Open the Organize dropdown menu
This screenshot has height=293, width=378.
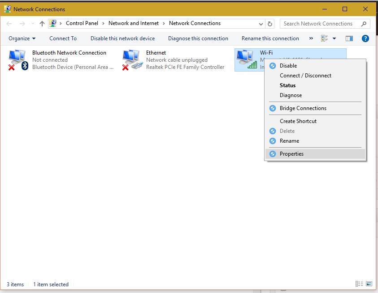pyautogui.click(x=22, y=38)
